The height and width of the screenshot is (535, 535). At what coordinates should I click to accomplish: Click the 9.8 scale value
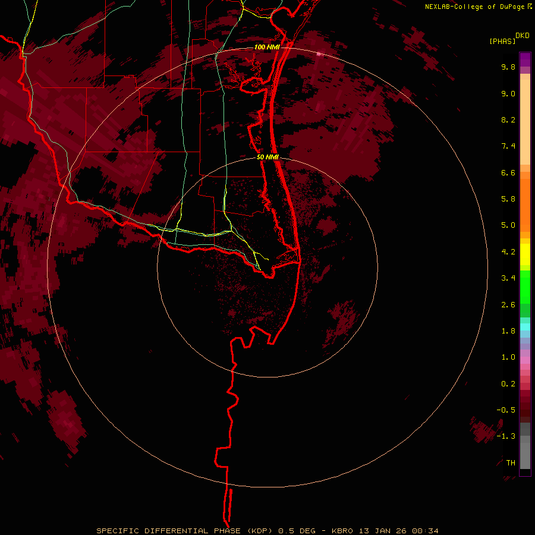pos(508,67)
